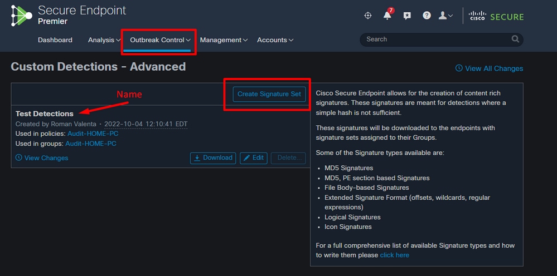
Task: Click the 'MD5 Signatures' list item
Action: pyautogui.click(x=349, y=168)
